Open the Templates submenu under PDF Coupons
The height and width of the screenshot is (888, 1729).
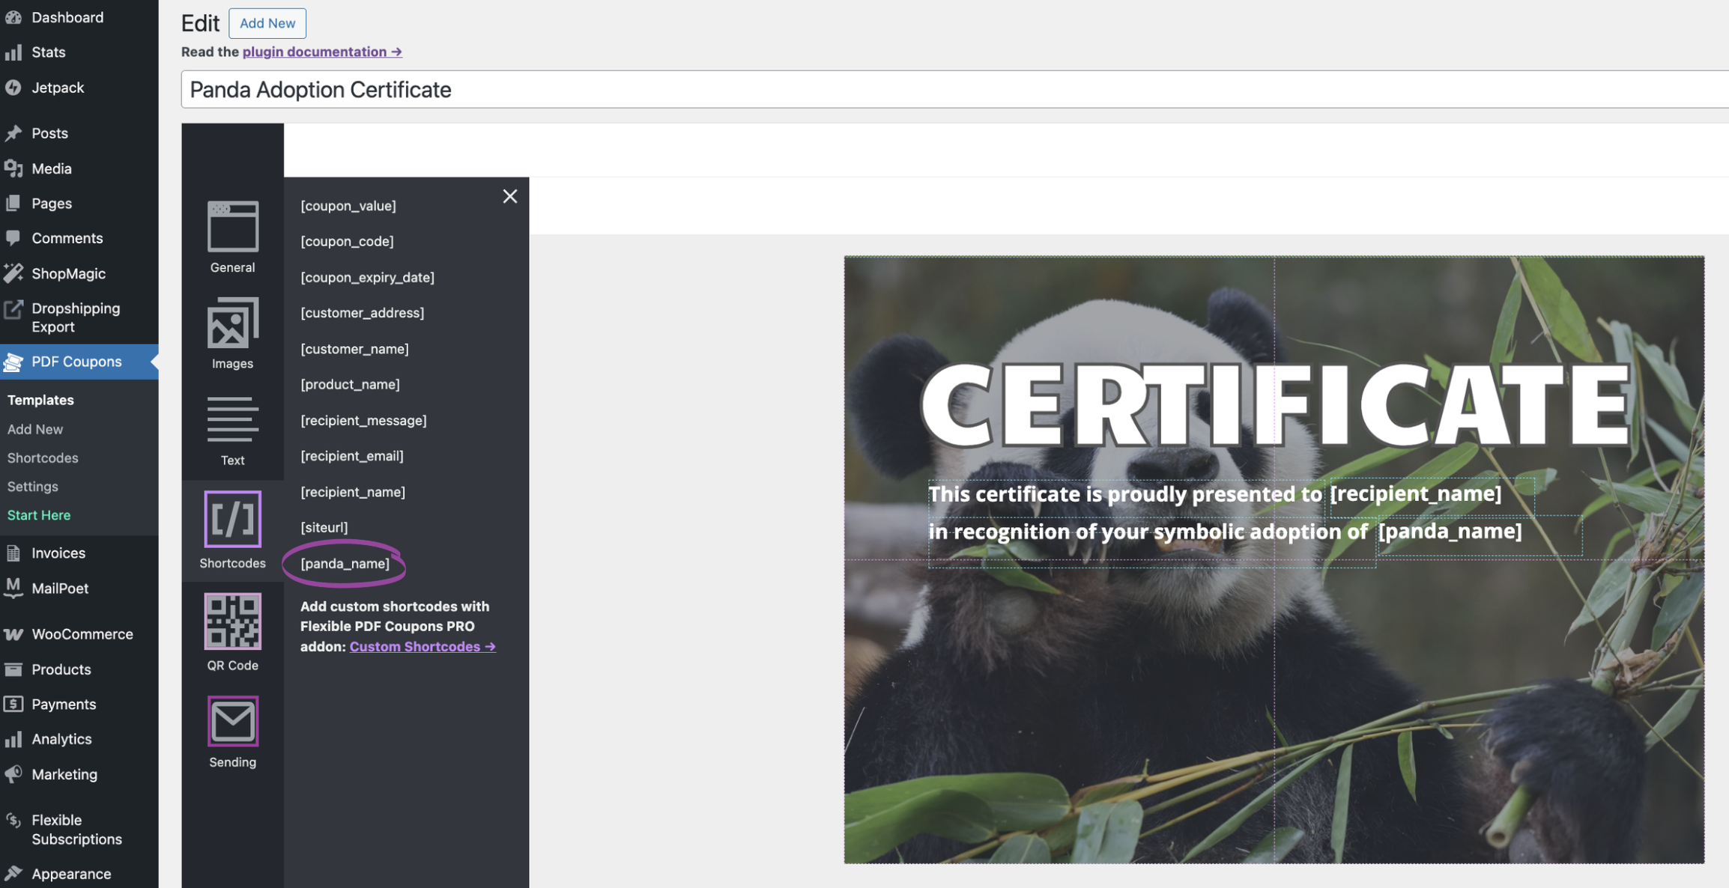pyautogui.click(x=40, y=400)
